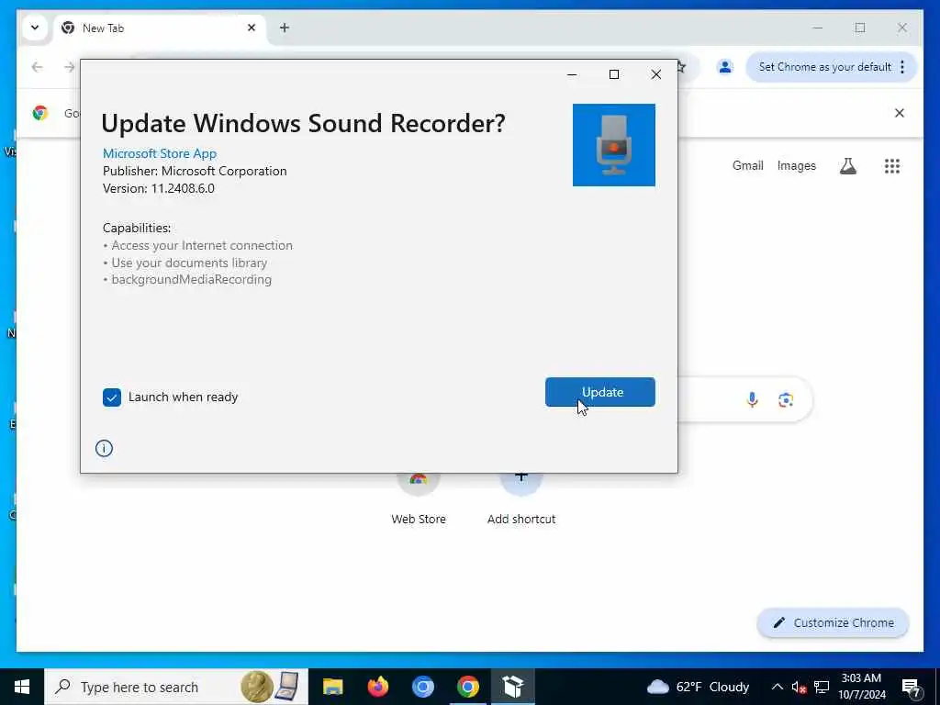Maximize the App Installer dialog

pyautogui.click(x=614, y=74)
